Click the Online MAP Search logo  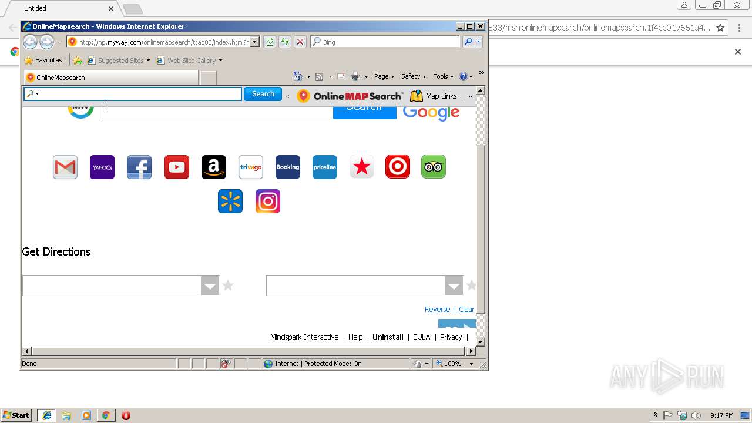coord(350,96)
